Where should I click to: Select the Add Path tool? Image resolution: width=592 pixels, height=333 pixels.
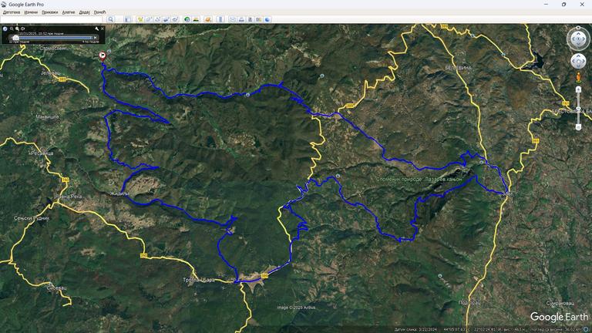158,19
